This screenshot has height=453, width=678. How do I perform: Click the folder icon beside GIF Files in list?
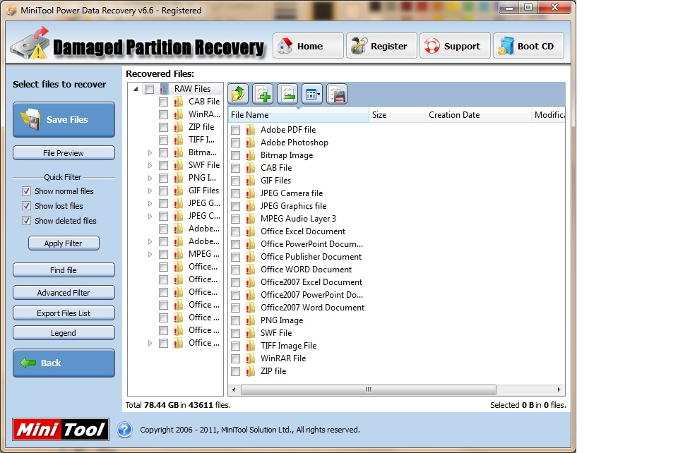[x=250, y=181]
